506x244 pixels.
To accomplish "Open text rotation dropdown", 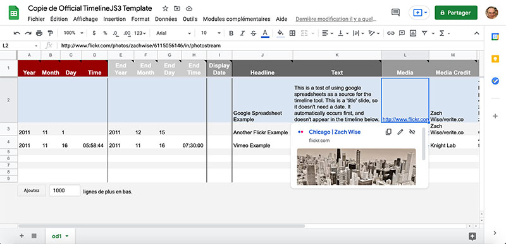I will (374, 33).
